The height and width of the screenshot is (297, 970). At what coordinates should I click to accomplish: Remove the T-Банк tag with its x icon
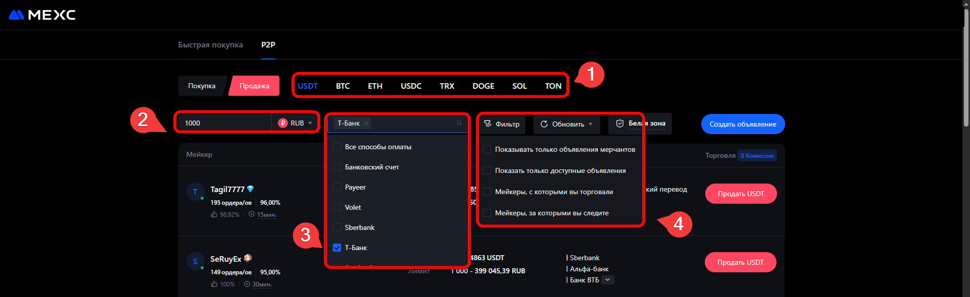(x=366, y=124)
